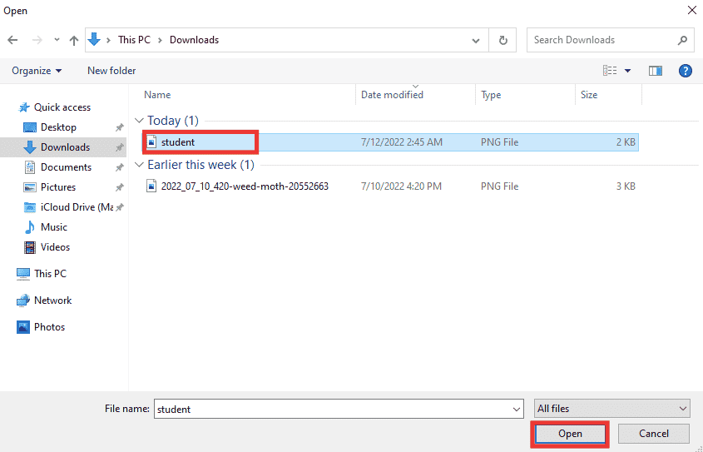Create a New folder
Viewport: 703px width, 452px height.
coord(111,71)
